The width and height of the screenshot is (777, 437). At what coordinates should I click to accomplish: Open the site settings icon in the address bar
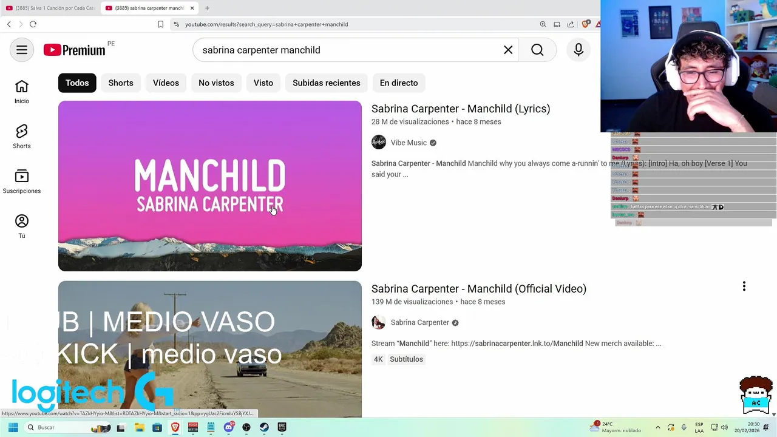pyautogui.click(x=176, y=24)
